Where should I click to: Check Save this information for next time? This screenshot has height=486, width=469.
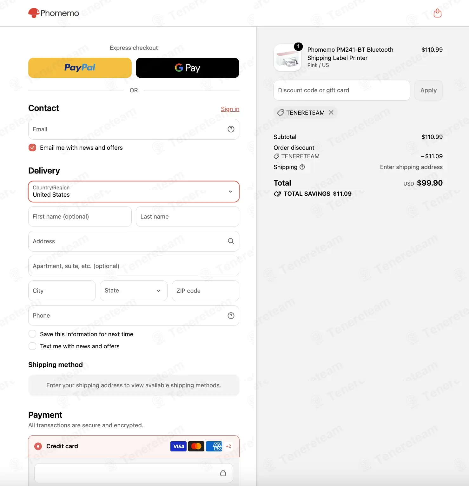click(32, 334)
